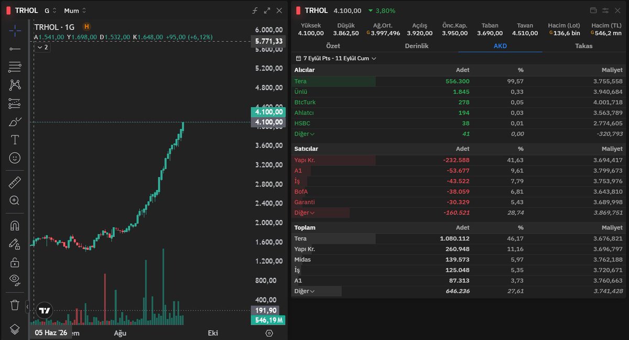This screenshot has height=340, width=629.
Task: Open the G interval dropdown
Action: [x=50, y=10]
